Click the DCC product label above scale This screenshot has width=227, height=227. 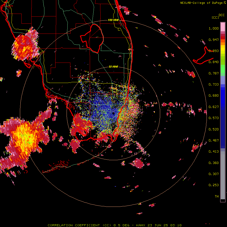click(222, 15)
